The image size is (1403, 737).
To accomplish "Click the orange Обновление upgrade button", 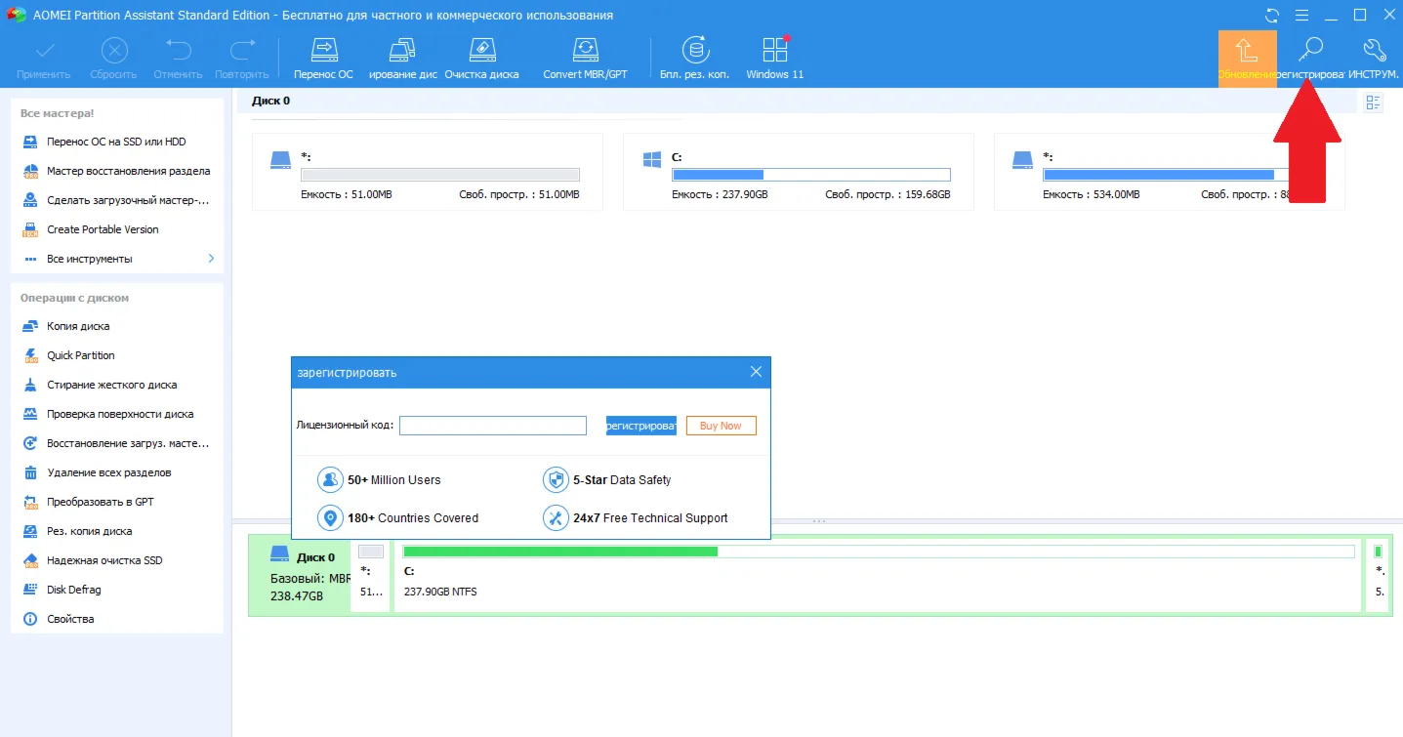I will tap(1247, 59).
